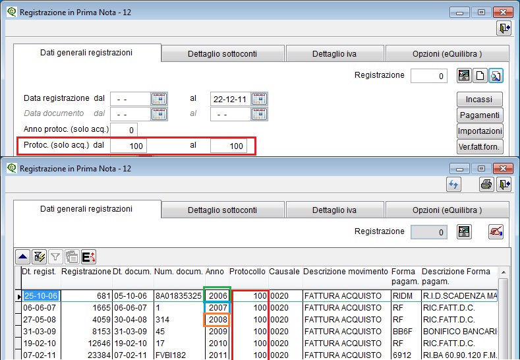Click Protocollo column header

click(x=248, y=276)
